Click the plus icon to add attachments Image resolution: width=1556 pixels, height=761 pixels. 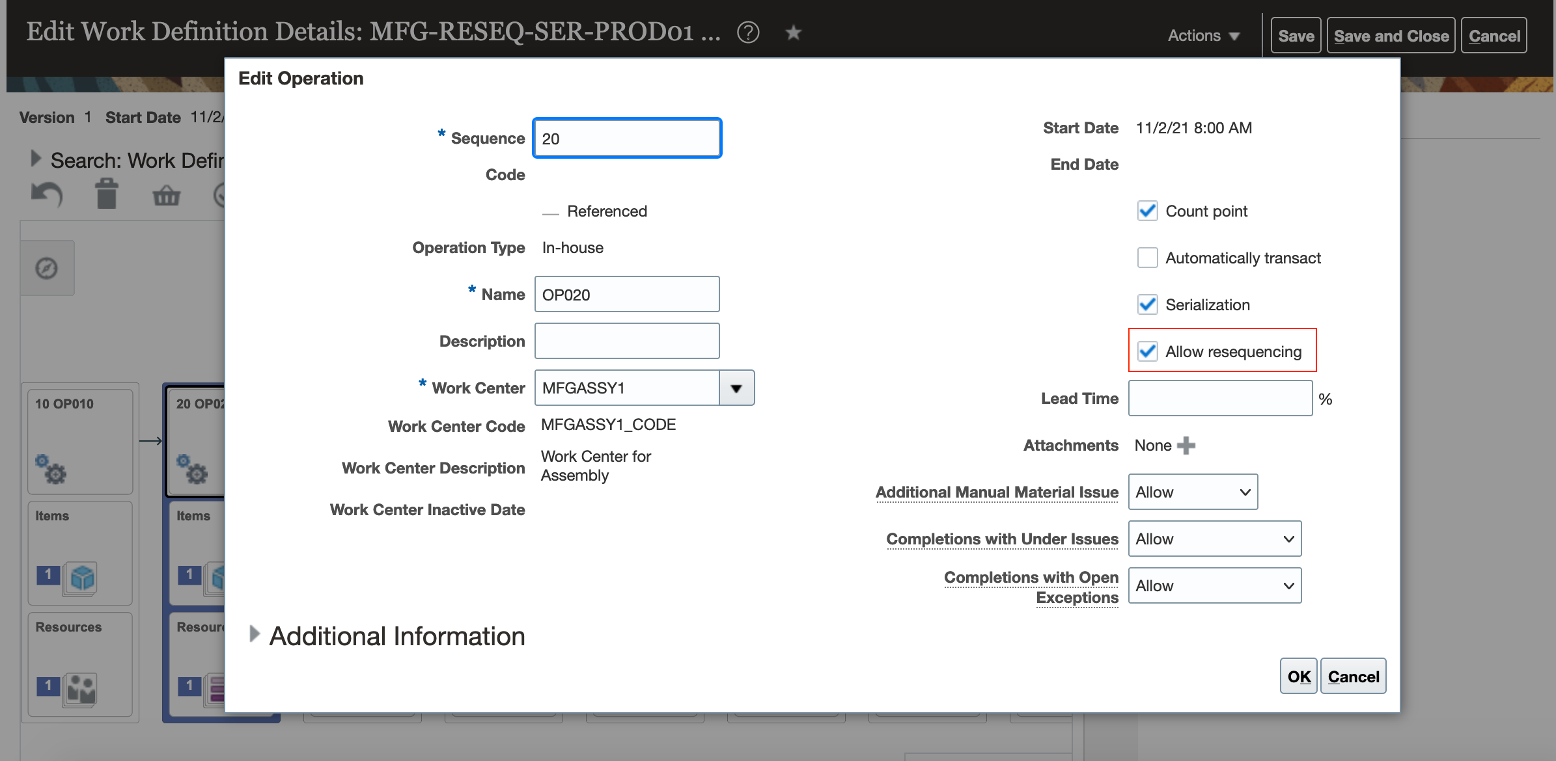click(1186, 446)
